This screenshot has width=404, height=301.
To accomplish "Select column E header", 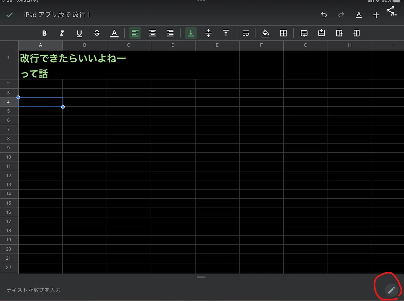I will (x=217, y=45).
